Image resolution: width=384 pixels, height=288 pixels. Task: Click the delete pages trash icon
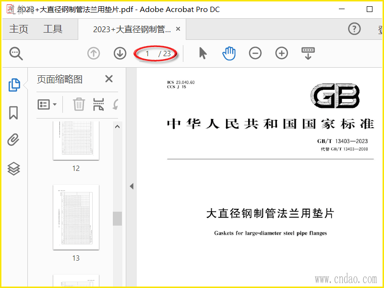[79, 104]
